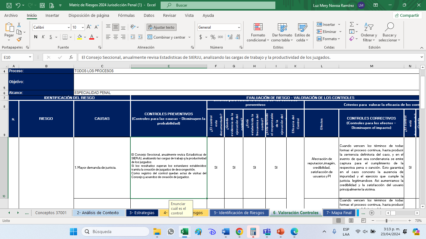Open the Datos ribbon tab
This screenshot has height=239, width=426.
point(149,15)
